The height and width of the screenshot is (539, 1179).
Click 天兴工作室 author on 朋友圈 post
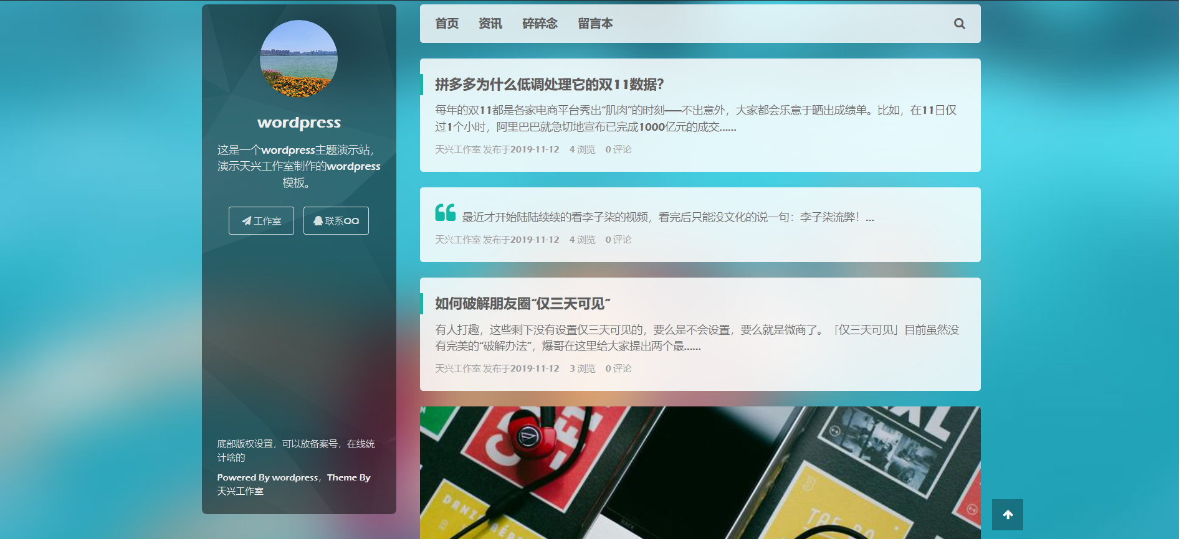tap(457, 368)
